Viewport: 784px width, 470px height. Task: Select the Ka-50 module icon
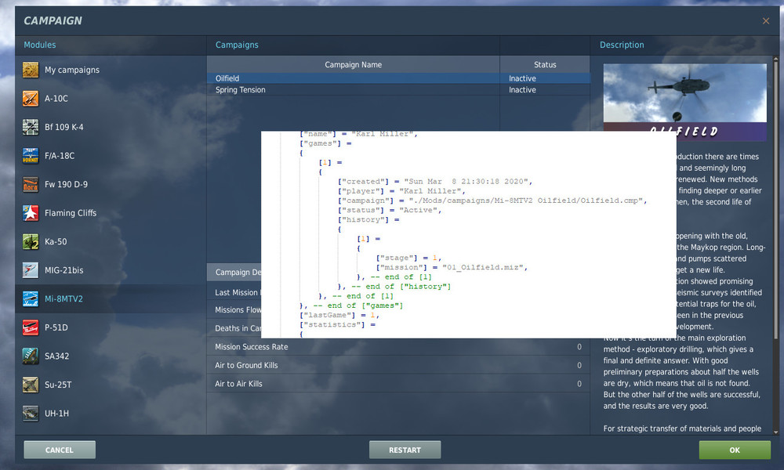pos(31,242)
